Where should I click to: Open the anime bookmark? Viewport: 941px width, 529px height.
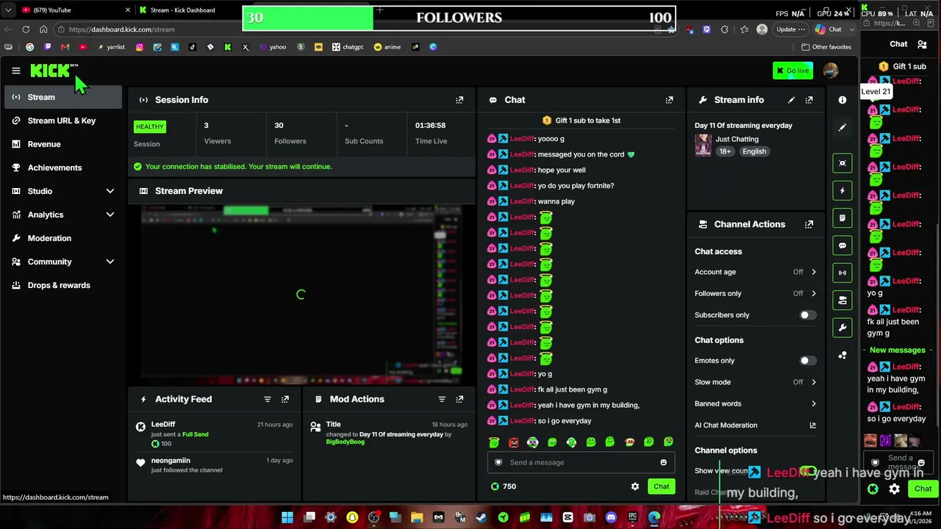(x=387, y=47)
